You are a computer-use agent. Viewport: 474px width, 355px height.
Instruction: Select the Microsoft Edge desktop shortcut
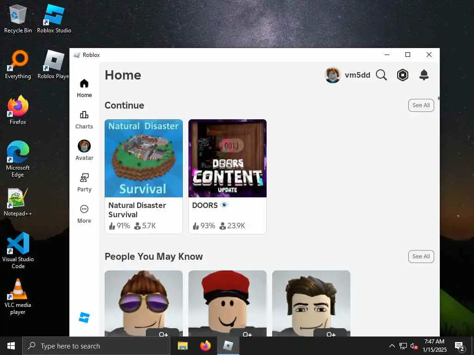coord(18,159)
